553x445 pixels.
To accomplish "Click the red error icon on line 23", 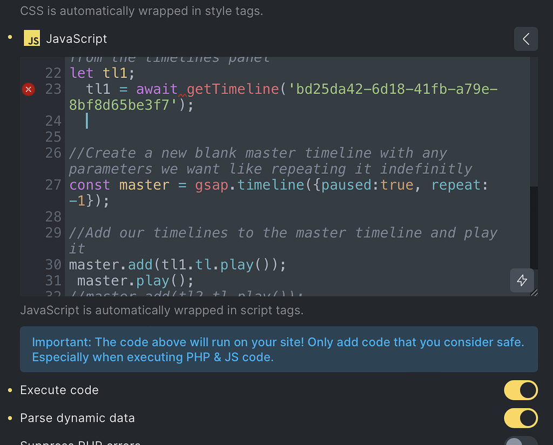I will [28, 89].
